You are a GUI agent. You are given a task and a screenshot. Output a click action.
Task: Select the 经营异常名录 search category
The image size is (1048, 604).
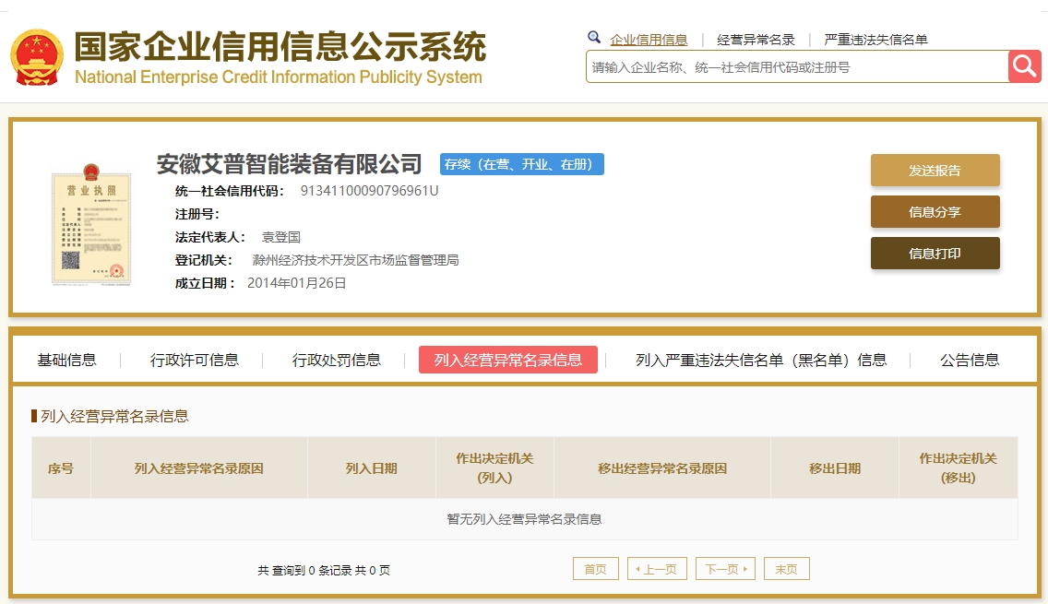click(756, 40)
